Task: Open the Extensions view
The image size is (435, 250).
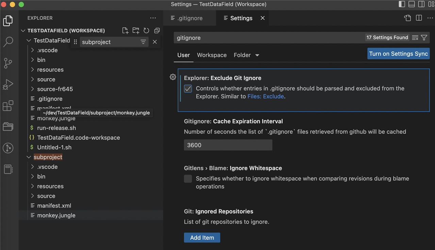Action: pyautogui.click(x=8, y=106)
